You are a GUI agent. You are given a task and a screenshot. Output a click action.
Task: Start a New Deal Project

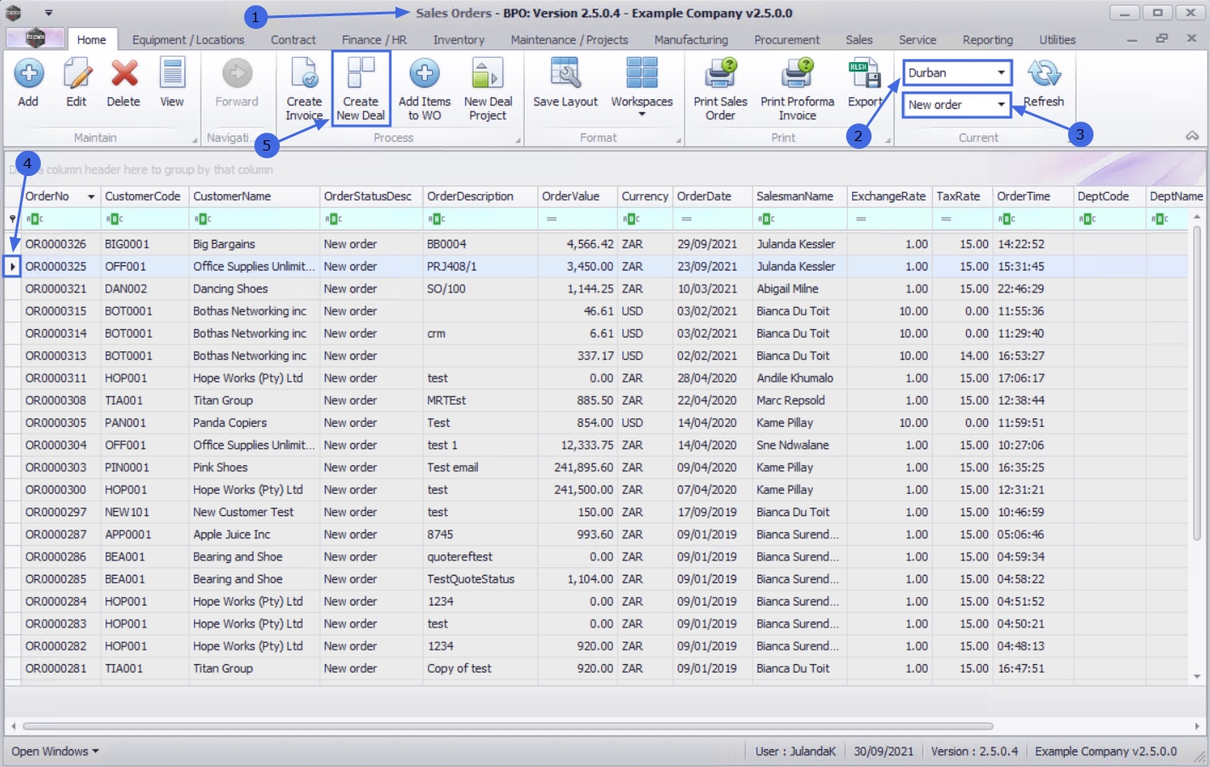click(488, 89)
